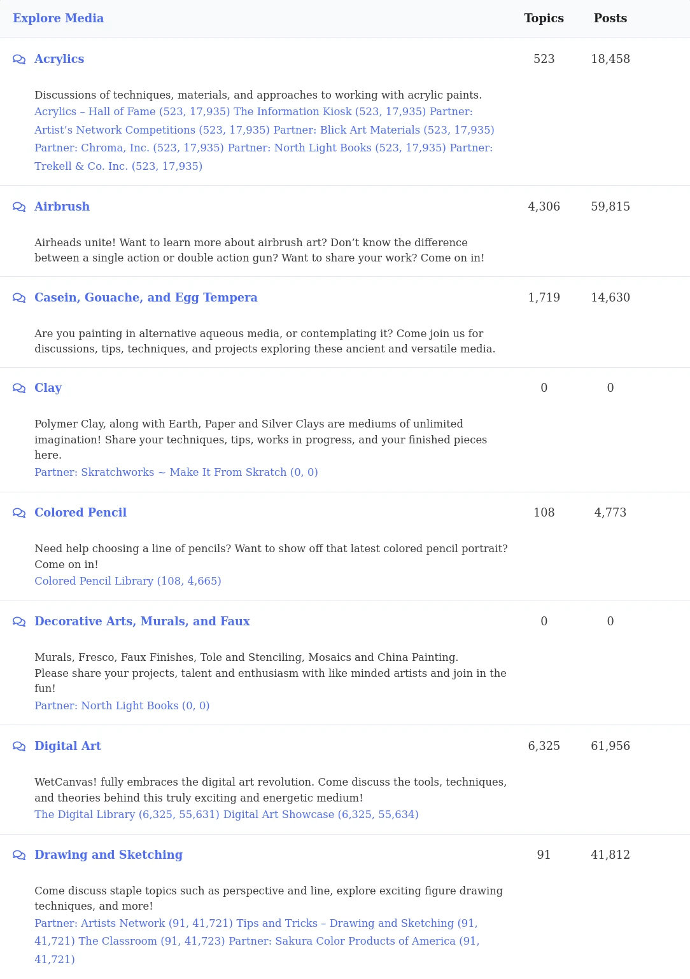This screenshot has height=979, width=690.
Task: Open Partner: Blick Art Materials link
Action: (383, 130)
